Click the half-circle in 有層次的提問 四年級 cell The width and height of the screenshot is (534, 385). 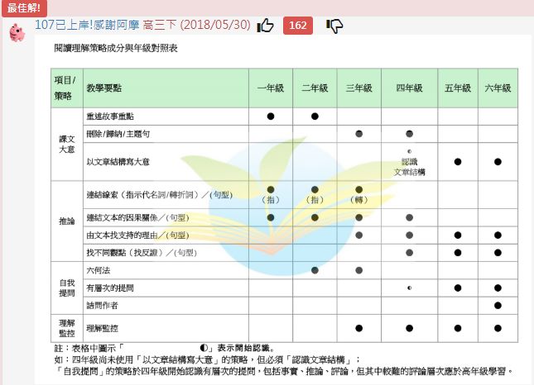409,288
